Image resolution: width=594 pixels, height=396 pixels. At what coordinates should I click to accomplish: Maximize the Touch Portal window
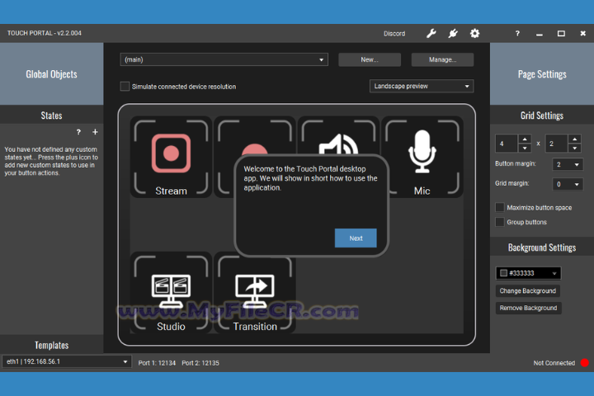tap(561, 33)
